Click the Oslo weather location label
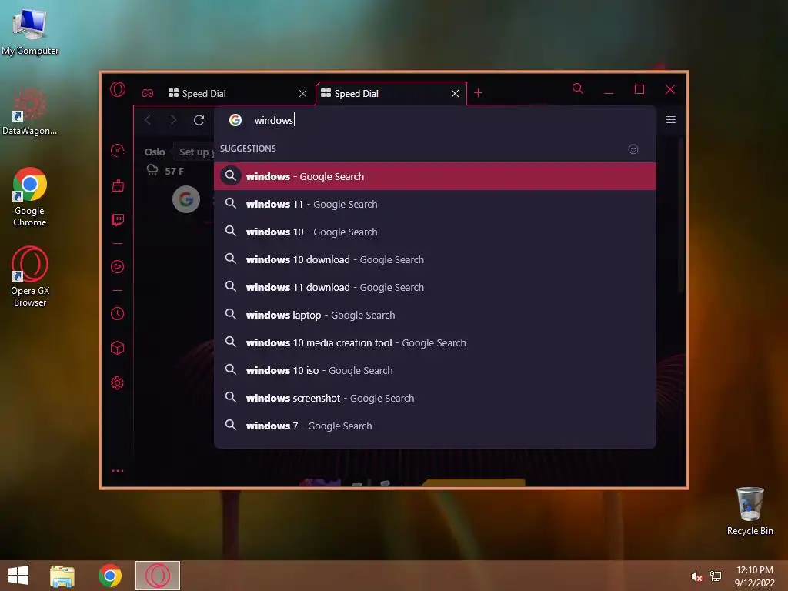The width and height of the screenshot is (788, 591). (x=155, y=152)
